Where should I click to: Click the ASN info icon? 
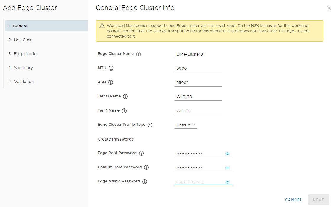(x=111, y=82)
